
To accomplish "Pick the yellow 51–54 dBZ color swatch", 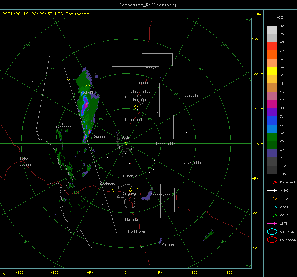I will pos(272,71).
